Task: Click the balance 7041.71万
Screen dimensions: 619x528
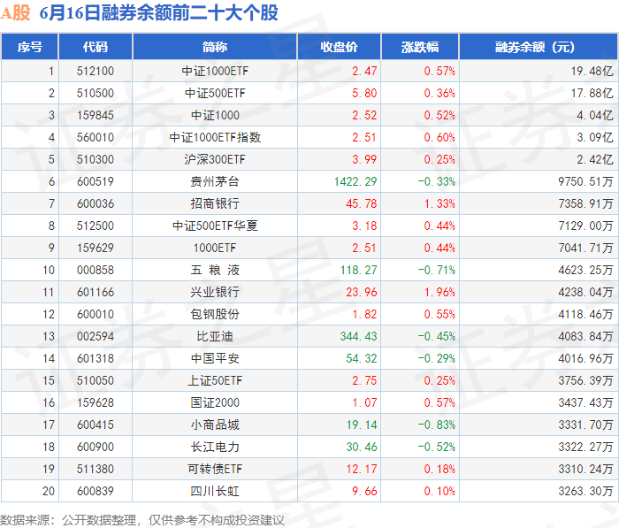Action: (585, 248)
